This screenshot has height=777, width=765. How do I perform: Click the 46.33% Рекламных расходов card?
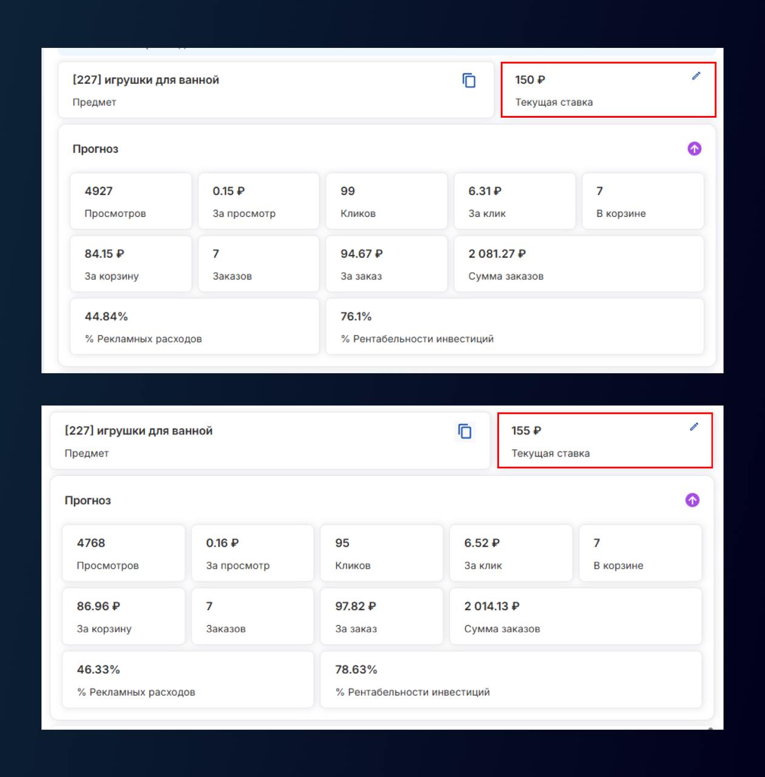pos(188,680)
